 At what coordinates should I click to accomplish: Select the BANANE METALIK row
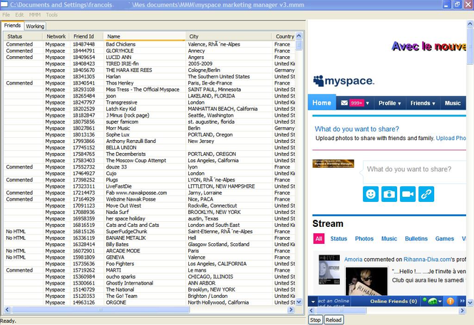click(x=150, y=238)
